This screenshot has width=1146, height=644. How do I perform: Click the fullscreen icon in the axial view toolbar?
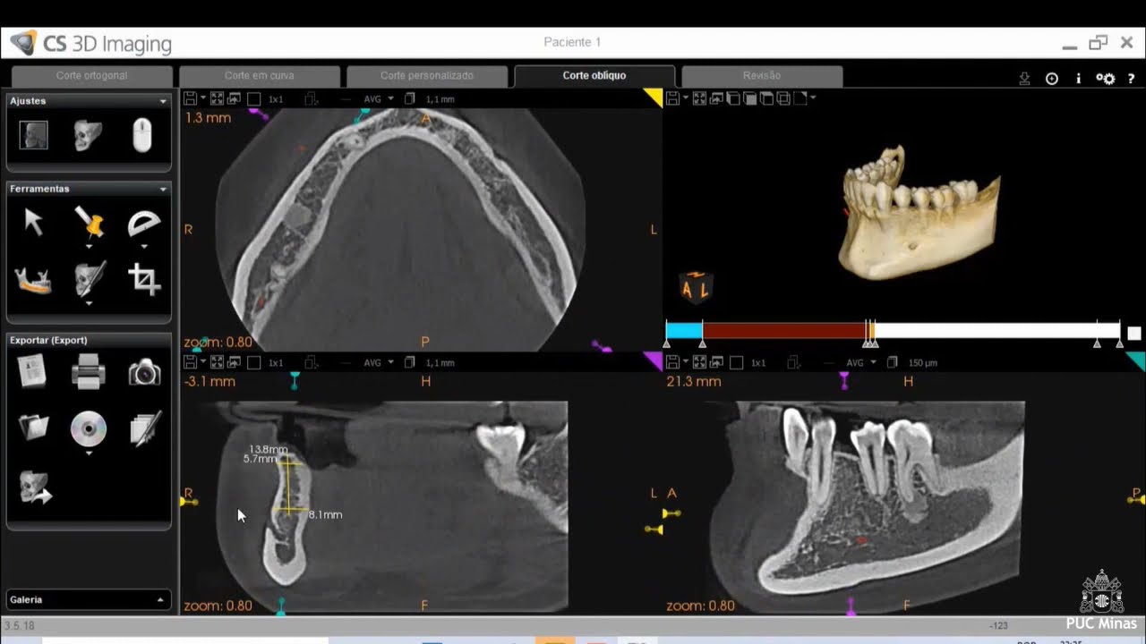pyautogui.click(x=217, y=98)
